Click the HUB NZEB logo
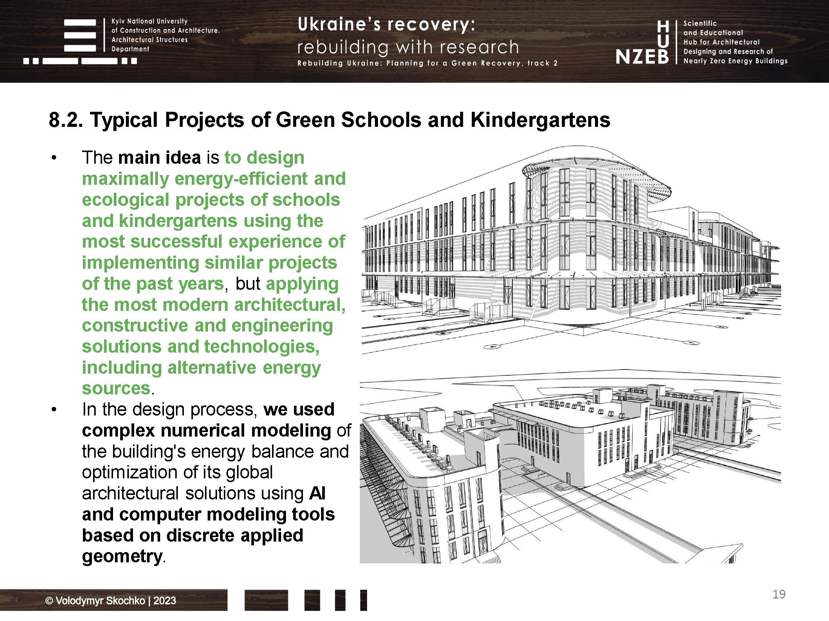This screenshot has height=621, width=829. pos(643,43)
